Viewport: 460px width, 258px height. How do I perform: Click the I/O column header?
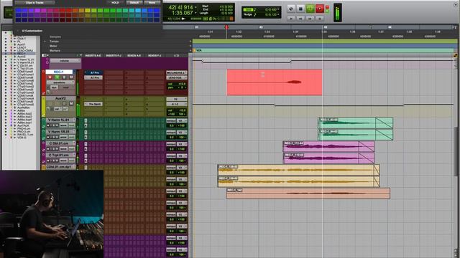pyautogui.click(x=177, y=56)
